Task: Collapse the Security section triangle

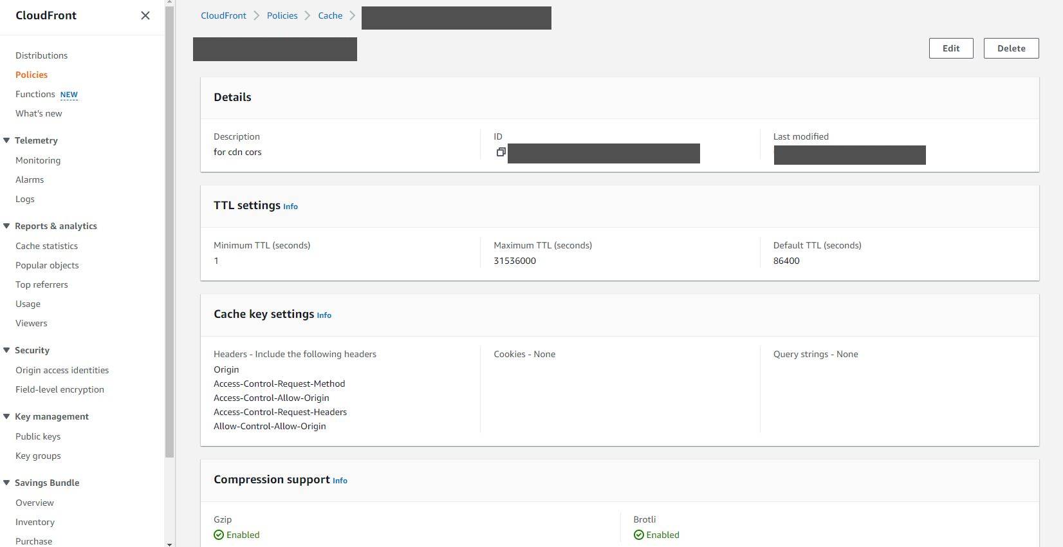Action: 6,350
